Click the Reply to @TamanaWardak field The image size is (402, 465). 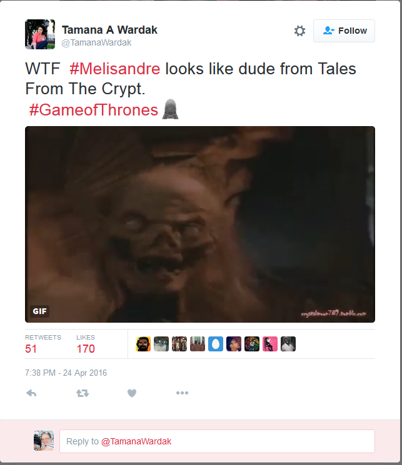[217, 441]
